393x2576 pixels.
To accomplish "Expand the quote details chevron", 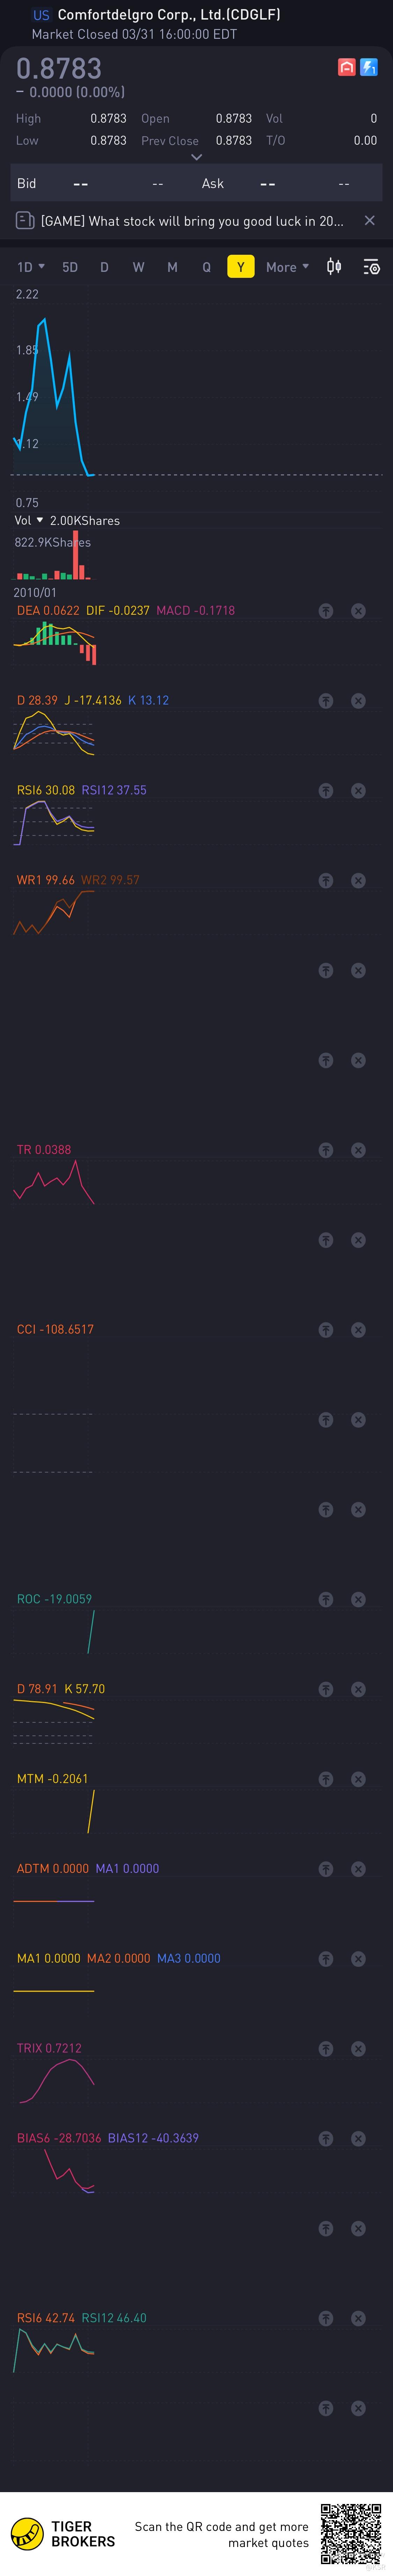I will click(196, 157).
